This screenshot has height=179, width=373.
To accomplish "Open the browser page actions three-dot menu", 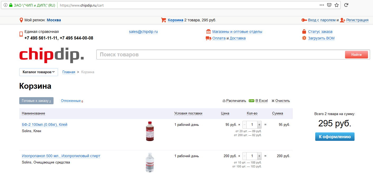I will (322, 5).
